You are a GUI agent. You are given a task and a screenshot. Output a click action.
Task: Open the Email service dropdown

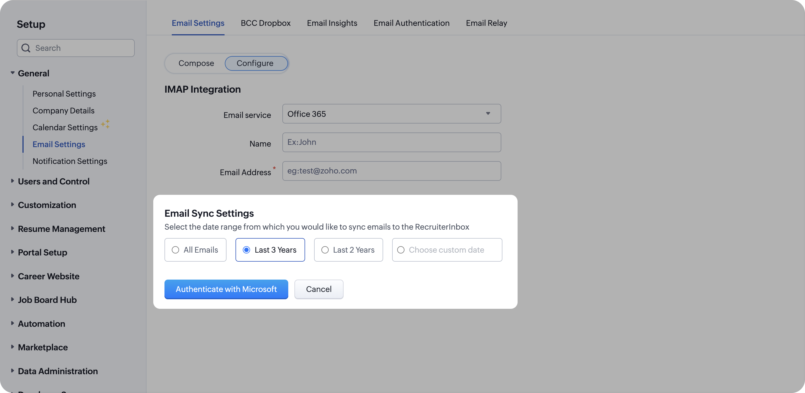tap(391, 114)
